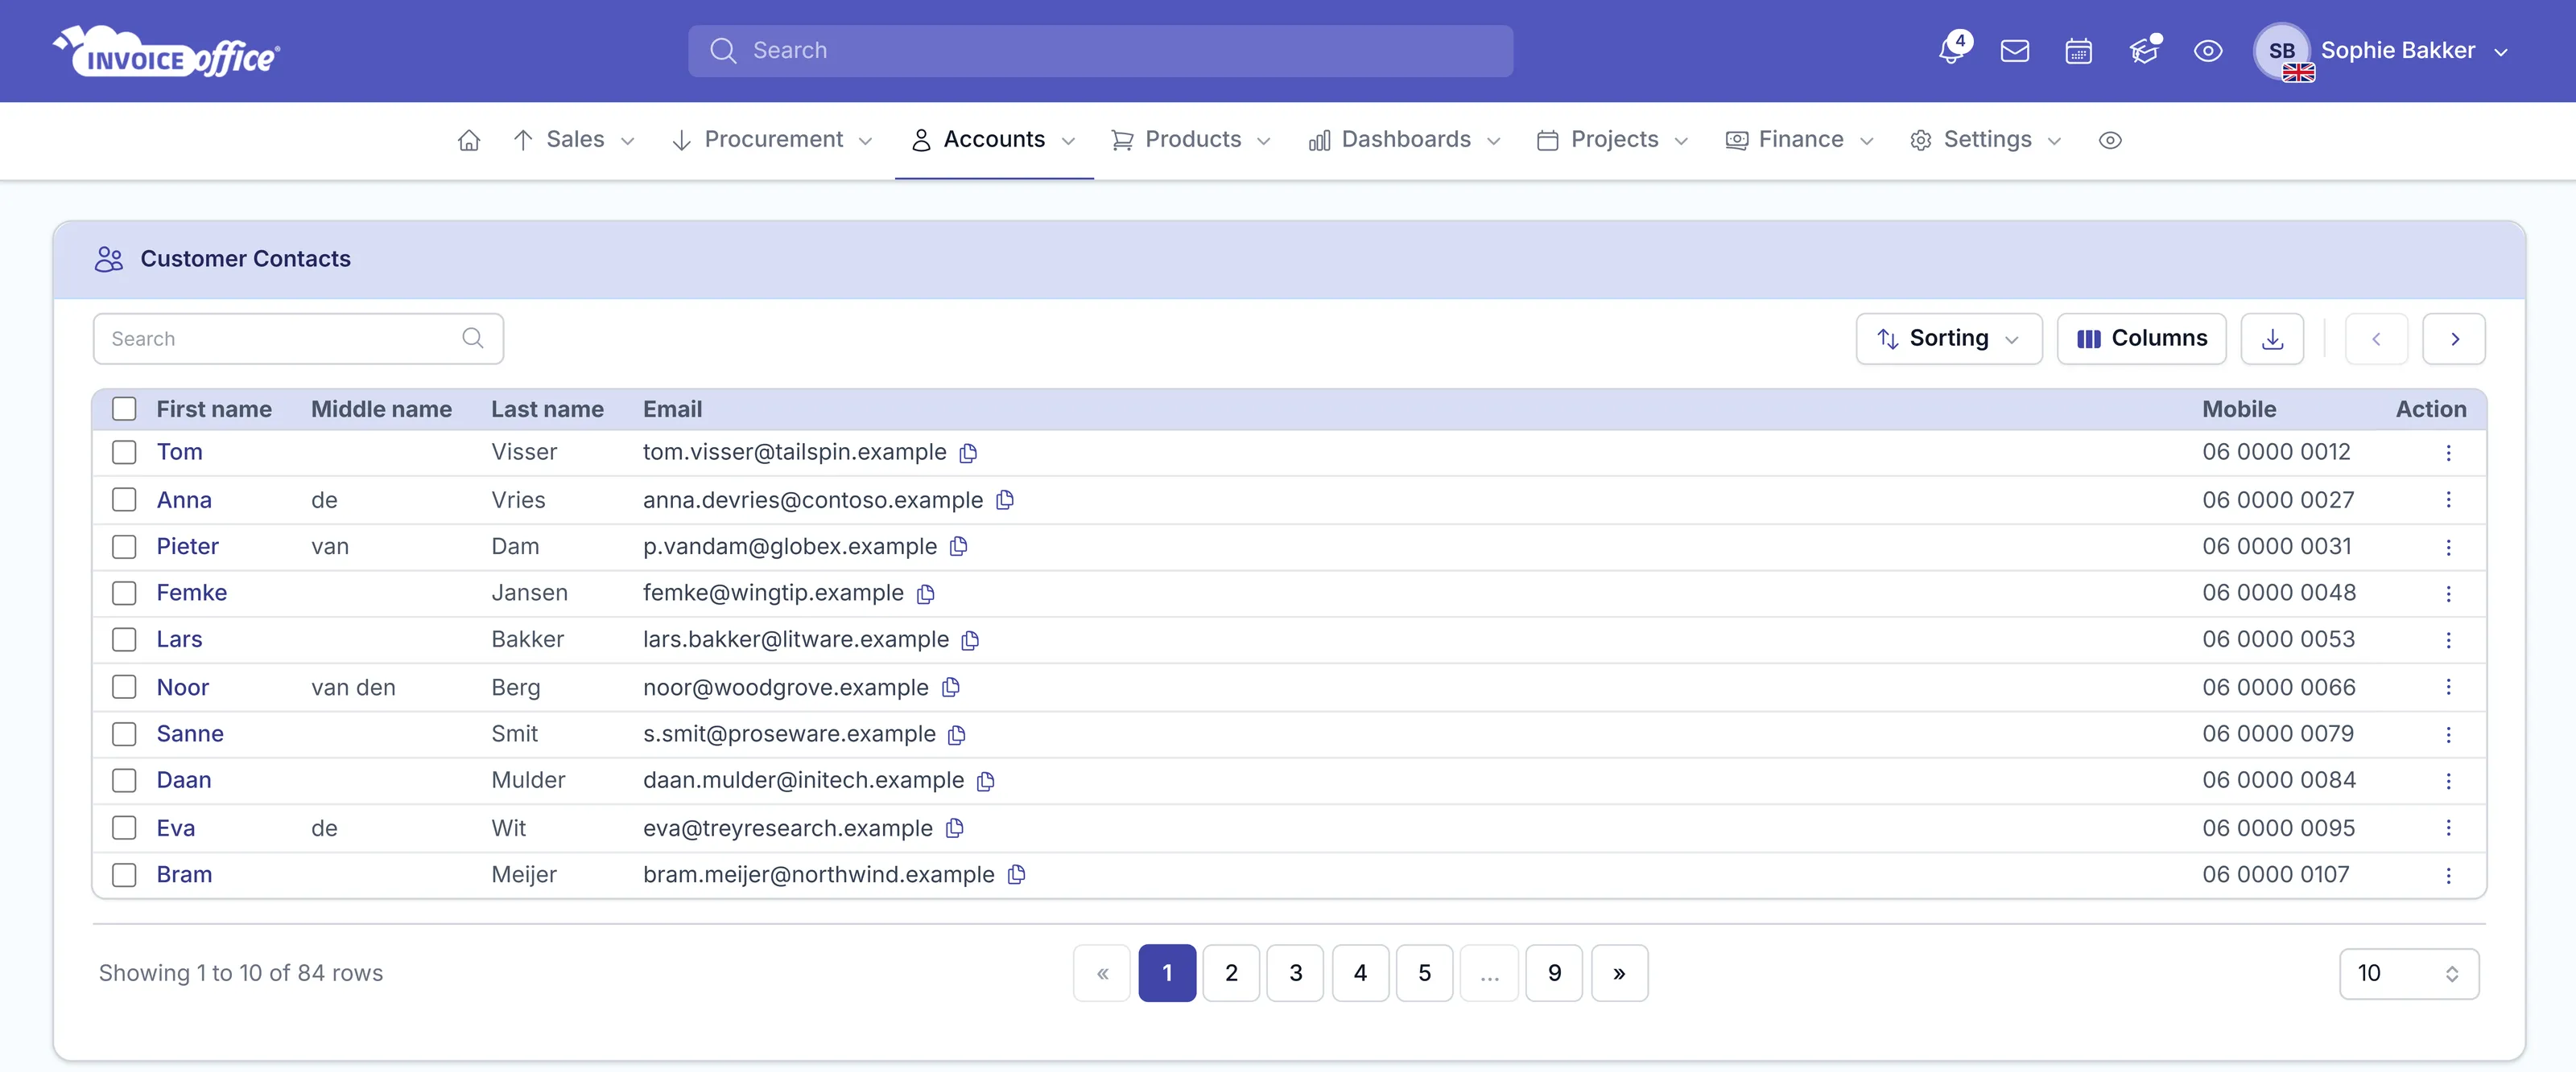Open the Products menu
The image size is (2576, 1072).
1191,140
